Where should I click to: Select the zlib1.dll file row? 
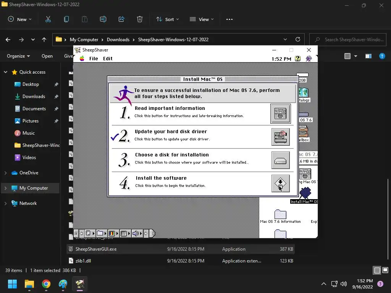click(181, 261)
